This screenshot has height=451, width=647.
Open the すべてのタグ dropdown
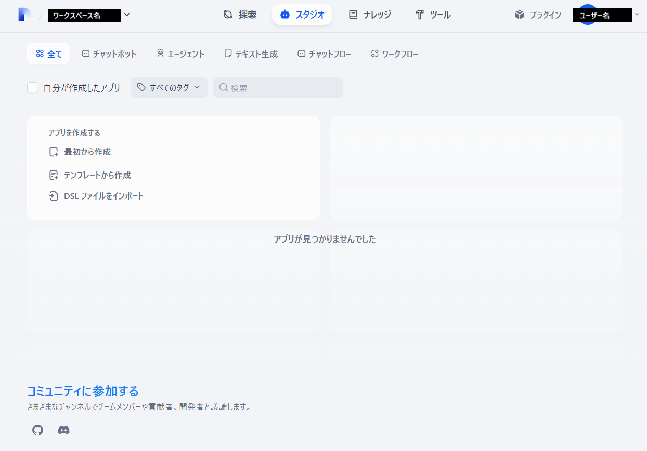[169, 87]
